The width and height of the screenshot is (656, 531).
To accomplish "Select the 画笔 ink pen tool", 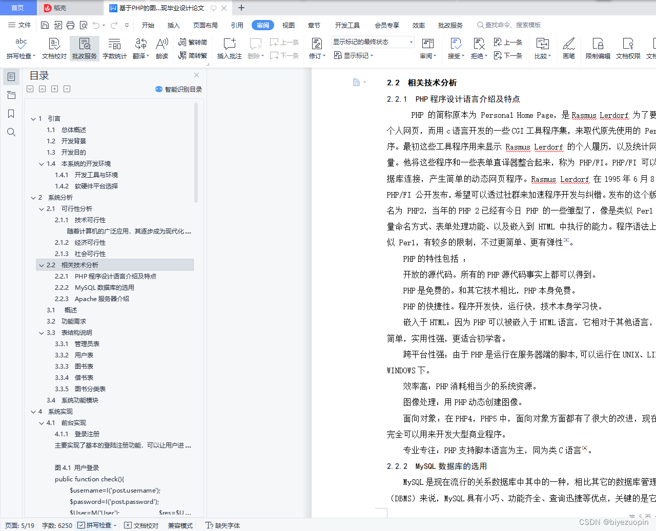I will coord(569,49).
